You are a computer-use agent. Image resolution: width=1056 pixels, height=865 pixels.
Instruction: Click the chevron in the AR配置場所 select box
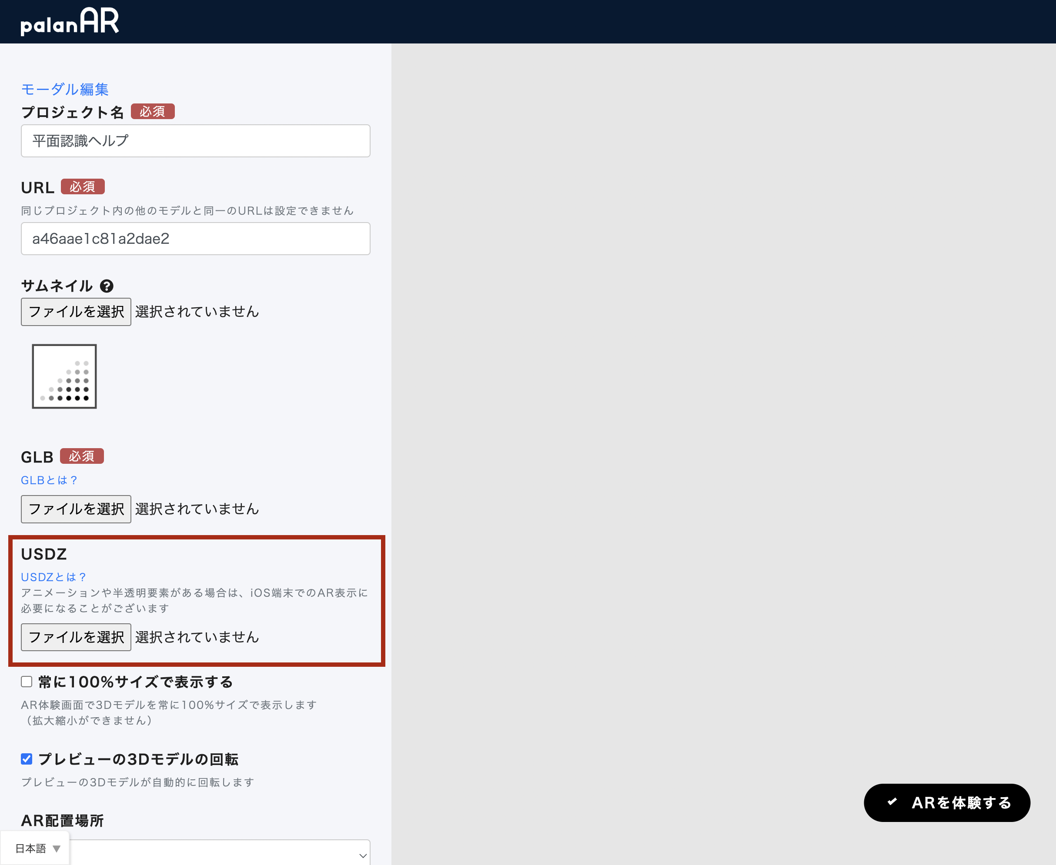pos(362,855)
